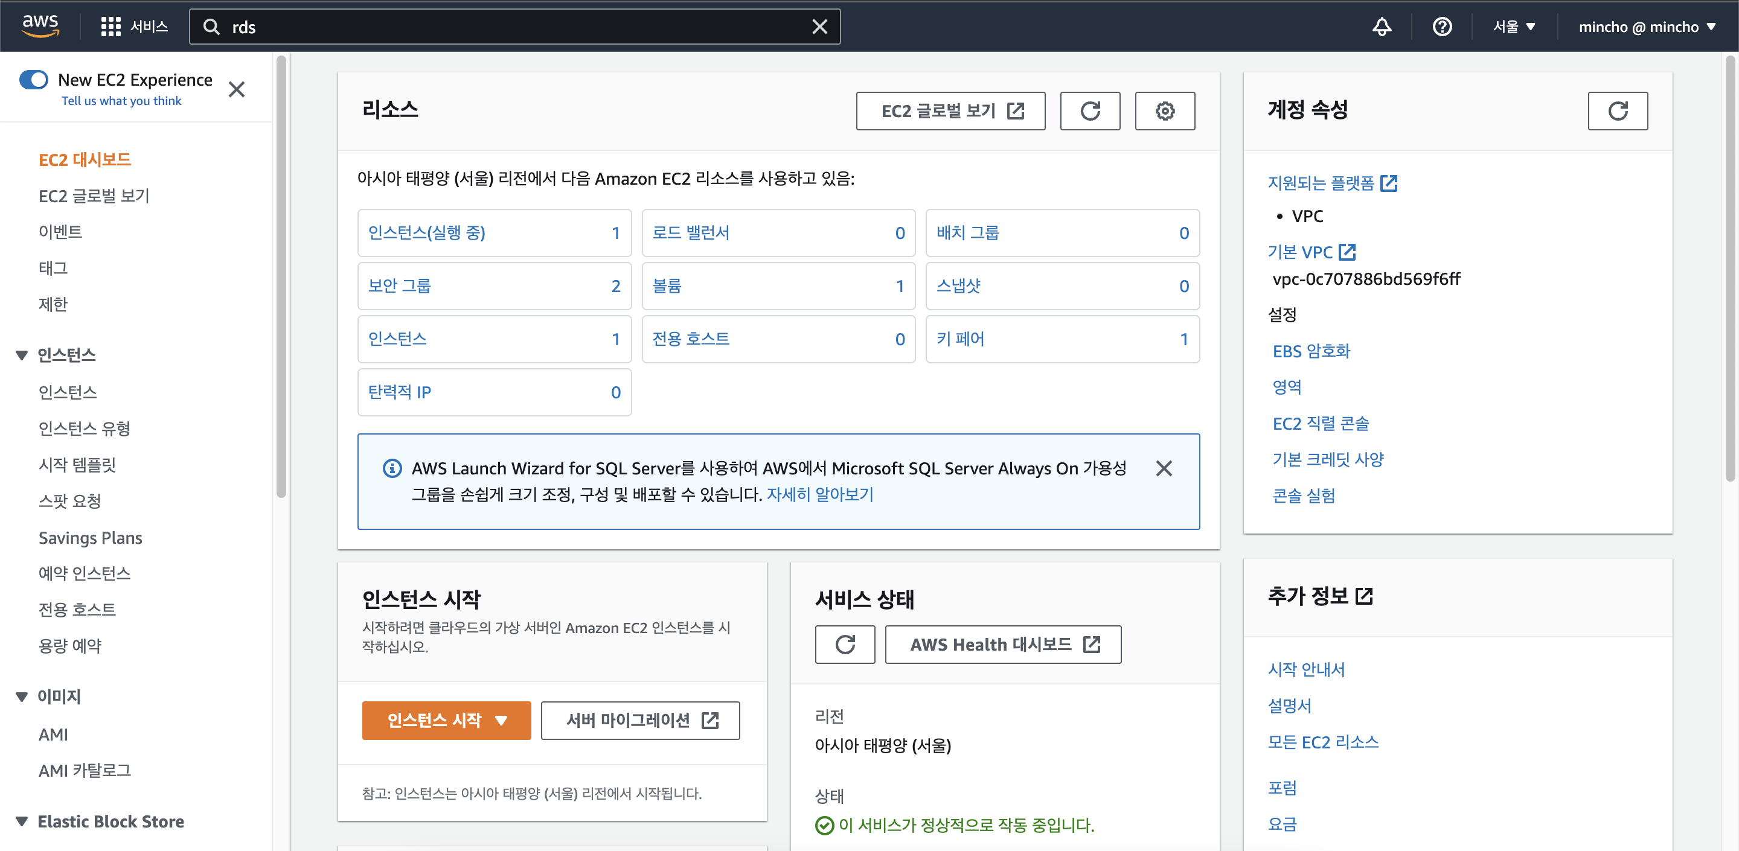Screen dimensions: 1739x851
Task: Open the EC2 직렬 콘솔 setting
Action: click(x=1321, y=423)
